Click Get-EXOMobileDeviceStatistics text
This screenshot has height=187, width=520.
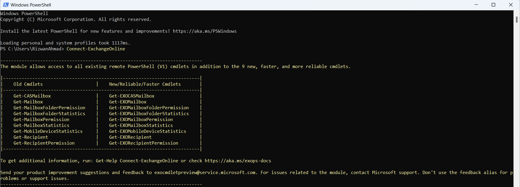point(148,131)
